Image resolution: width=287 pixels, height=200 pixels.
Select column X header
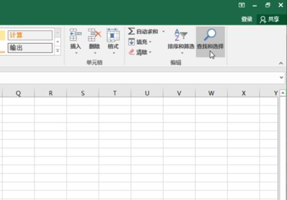(244, 93)
